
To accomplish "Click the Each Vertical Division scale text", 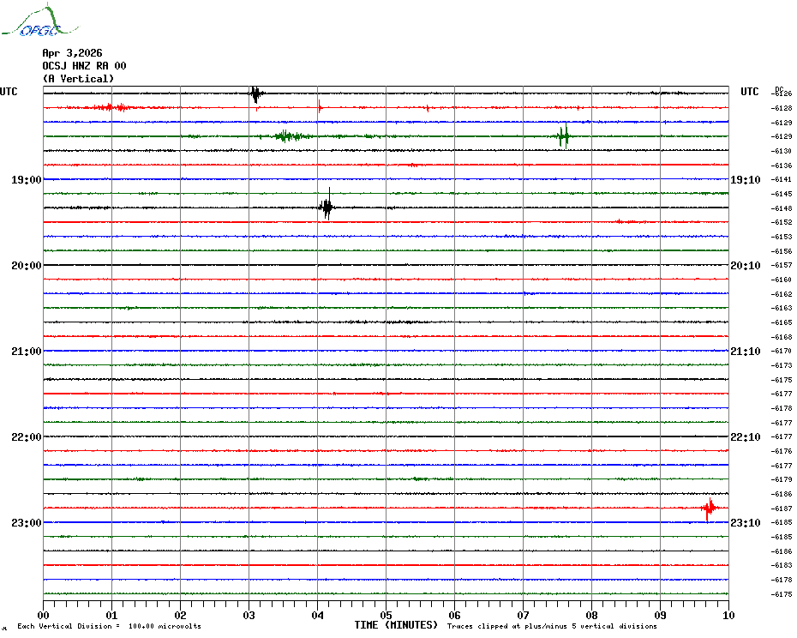I will (109, 627).
